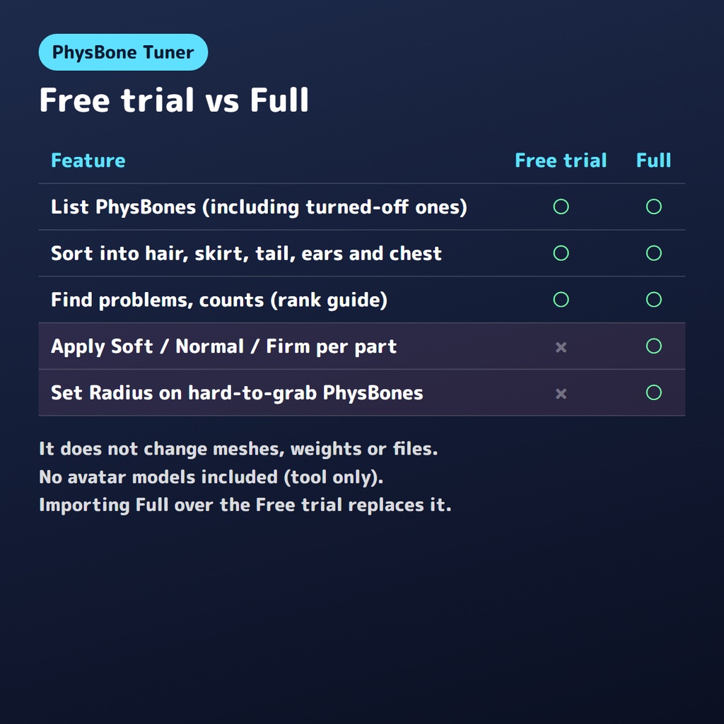Click Full circle for Set Radius row
This screenshot has height=724, width=724.
click(x=654, y=392)
